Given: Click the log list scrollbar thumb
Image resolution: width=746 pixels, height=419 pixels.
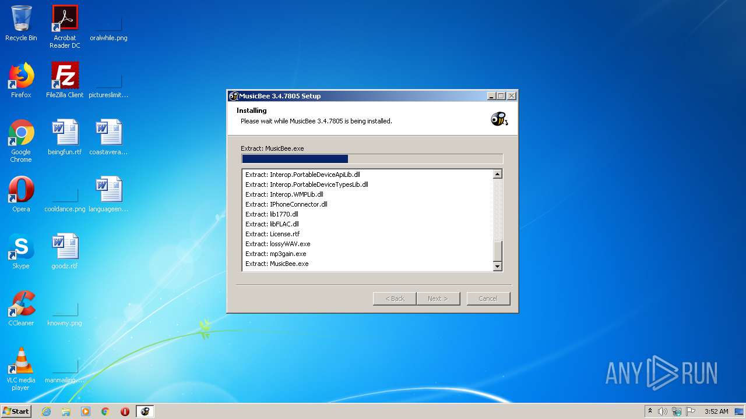Looking at the screenshot, I should coord(498,251).
